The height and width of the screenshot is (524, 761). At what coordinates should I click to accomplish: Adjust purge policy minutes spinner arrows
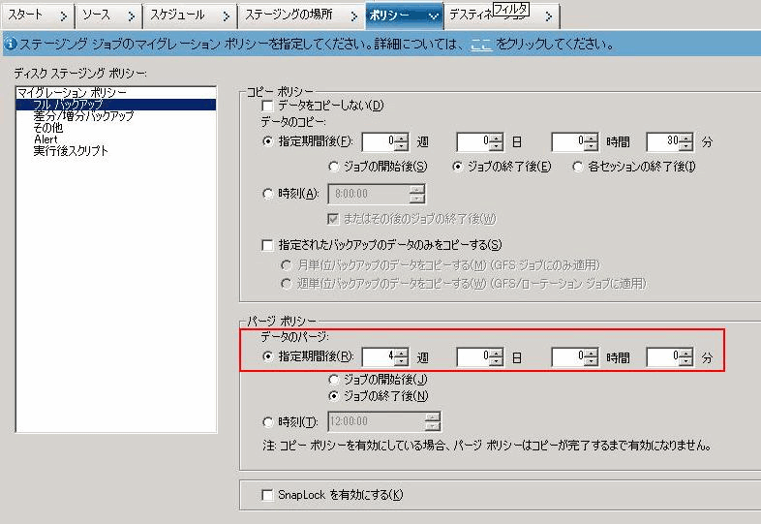685,357
